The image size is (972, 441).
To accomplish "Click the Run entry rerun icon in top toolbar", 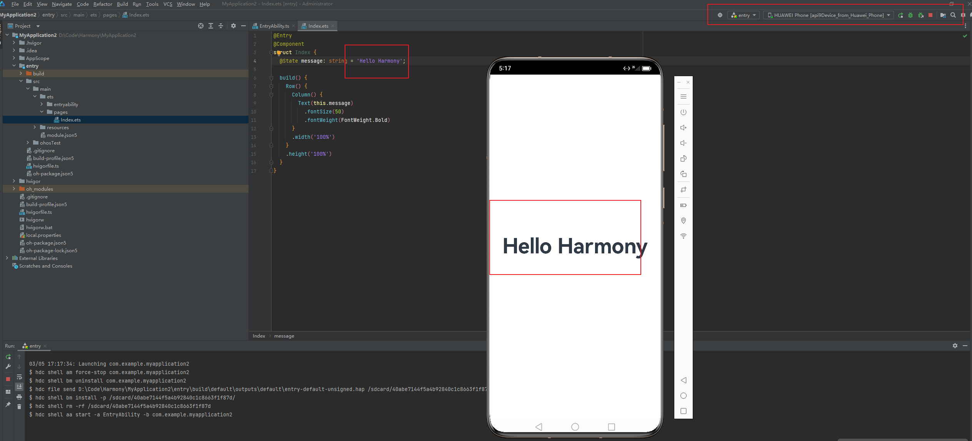I will (x=900, y=15).
